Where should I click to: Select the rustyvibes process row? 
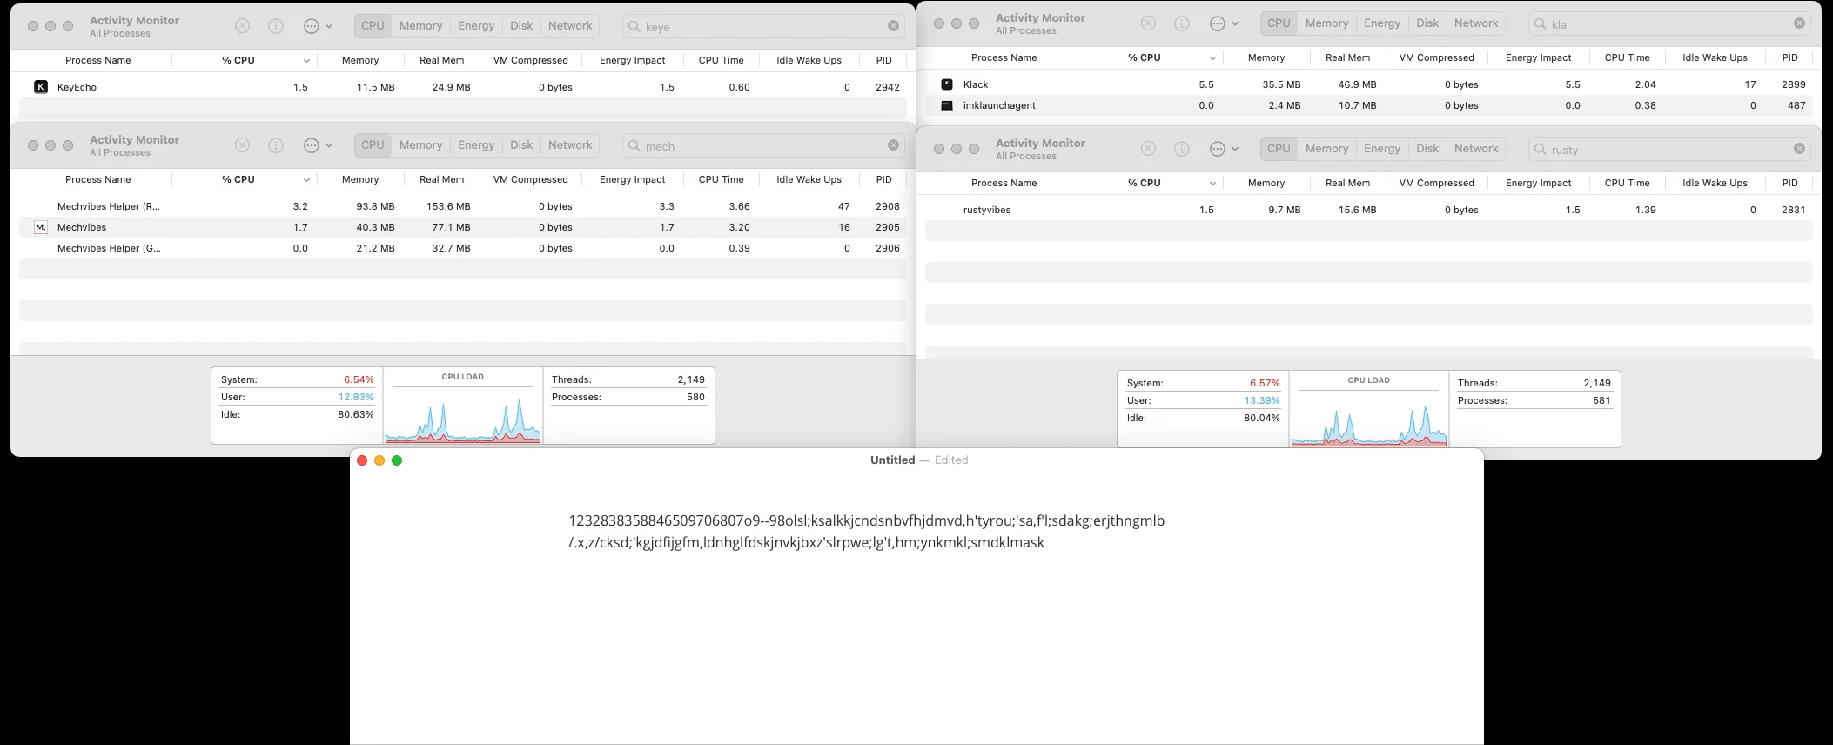1369,210
